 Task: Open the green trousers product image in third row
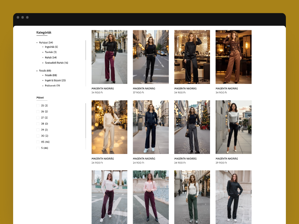point(192,197)
